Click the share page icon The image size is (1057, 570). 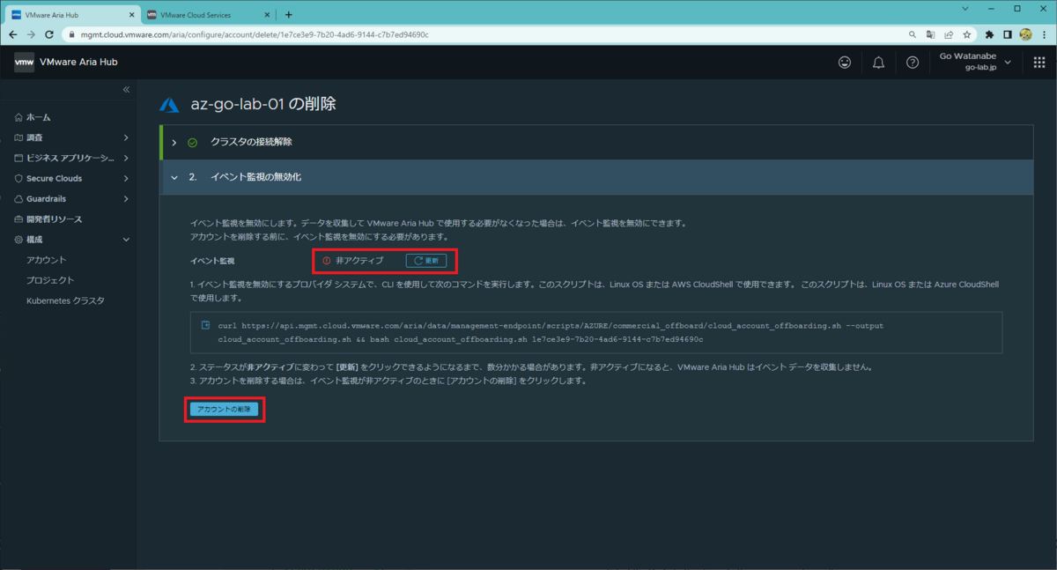tap(949, 34)
